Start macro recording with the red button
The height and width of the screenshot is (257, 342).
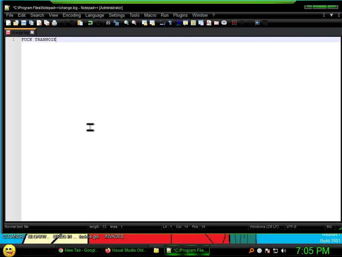pyautogui.click(x=234, y=23)
